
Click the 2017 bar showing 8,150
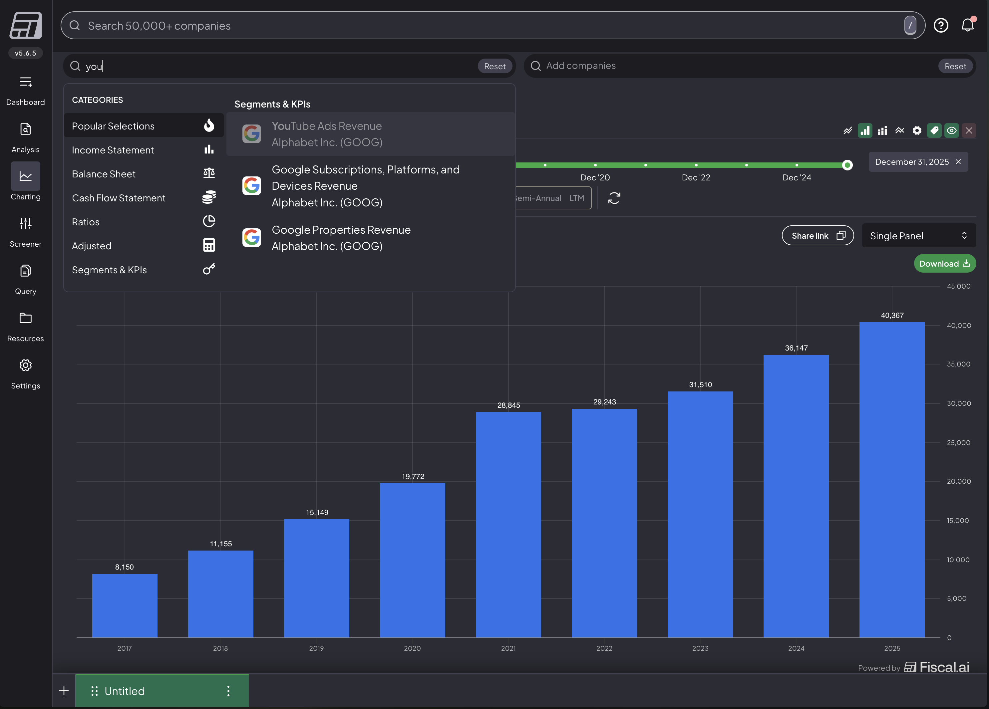tap(125, 606)
